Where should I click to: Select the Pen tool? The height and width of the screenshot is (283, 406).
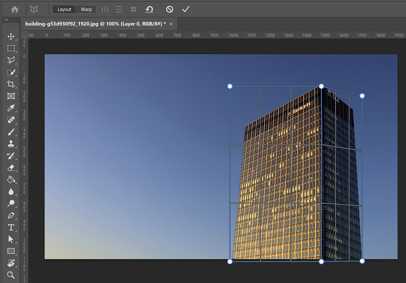click(x=11, y=216)
